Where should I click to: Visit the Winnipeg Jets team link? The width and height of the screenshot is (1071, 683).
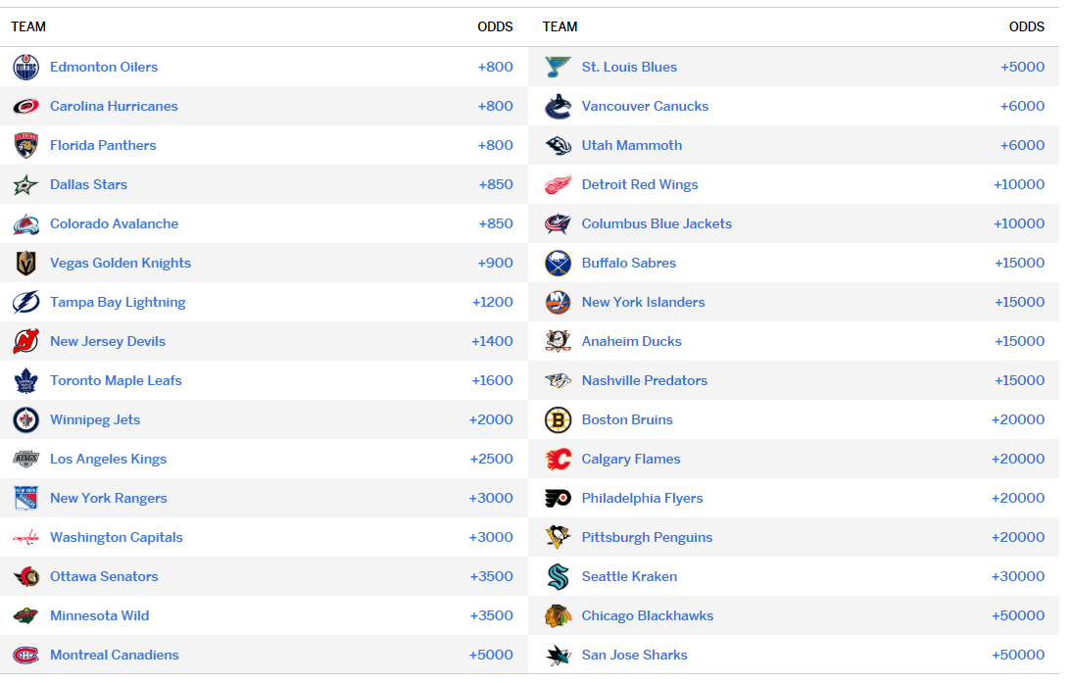(95, 420)
